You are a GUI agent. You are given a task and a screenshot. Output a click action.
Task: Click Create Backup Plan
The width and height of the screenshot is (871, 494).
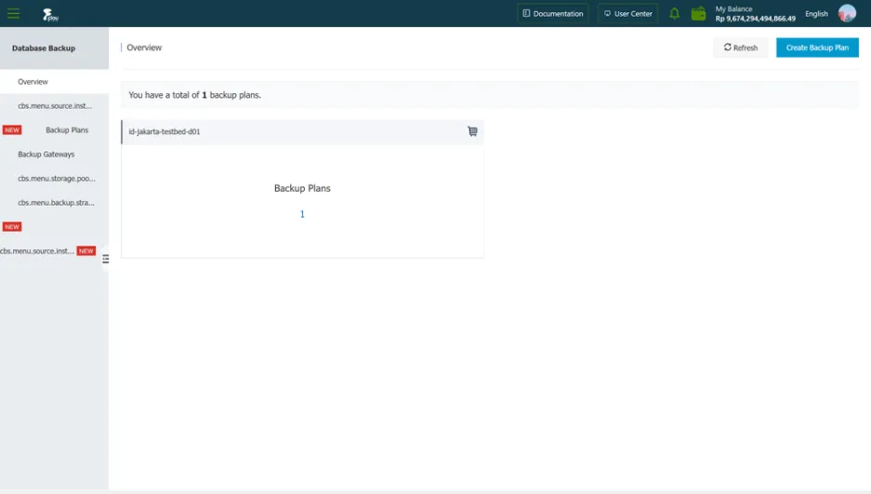817,47
